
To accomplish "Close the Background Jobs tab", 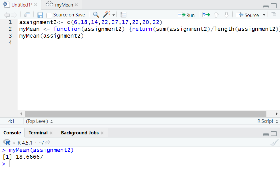I will click(102, 133).
